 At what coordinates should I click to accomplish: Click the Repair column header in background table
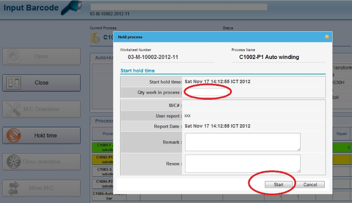tap(341, 133)
